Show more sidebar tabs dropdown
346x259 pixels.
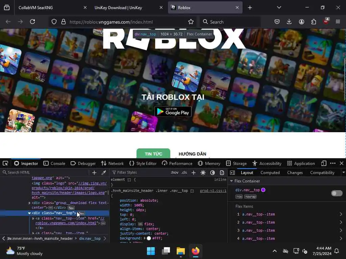tap(343, 172)
